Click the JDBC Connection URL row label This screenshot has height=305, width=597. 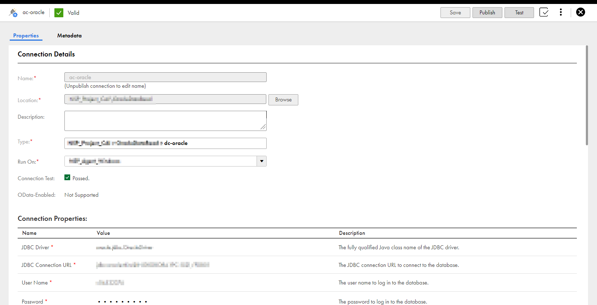click(x=46, y=265)
